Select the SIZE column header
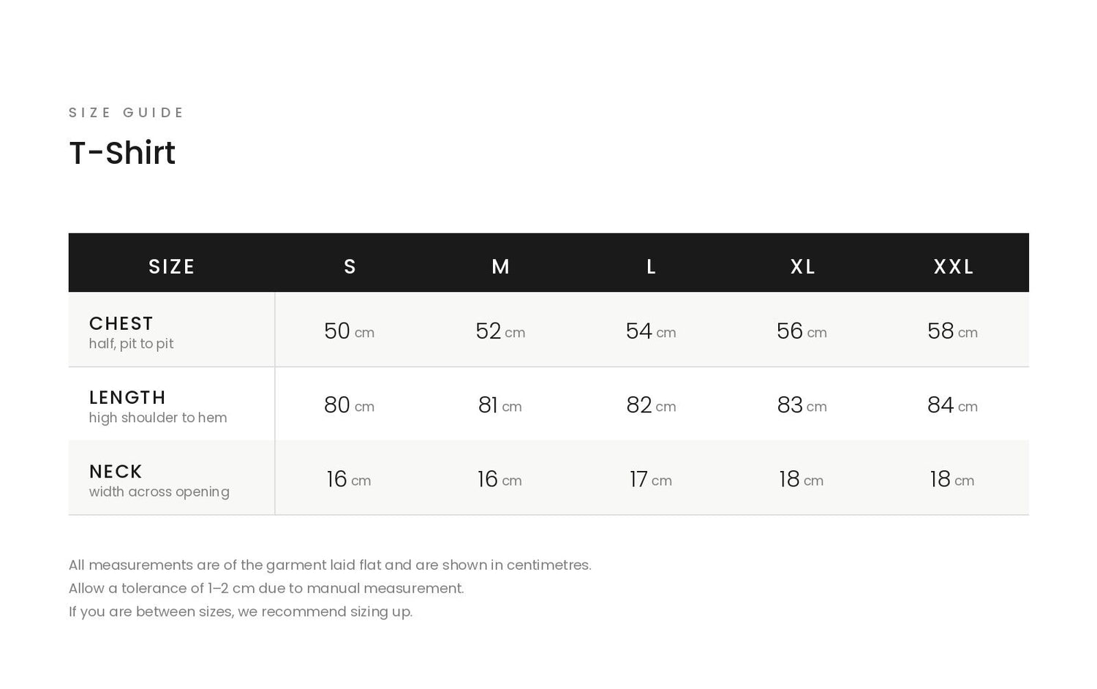The image size is (1097, 689). tap(172, 267)
